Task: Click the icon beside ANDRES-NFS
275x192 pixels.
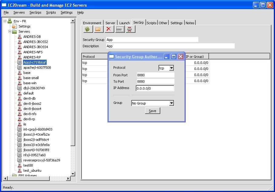Action: point(20,52)
